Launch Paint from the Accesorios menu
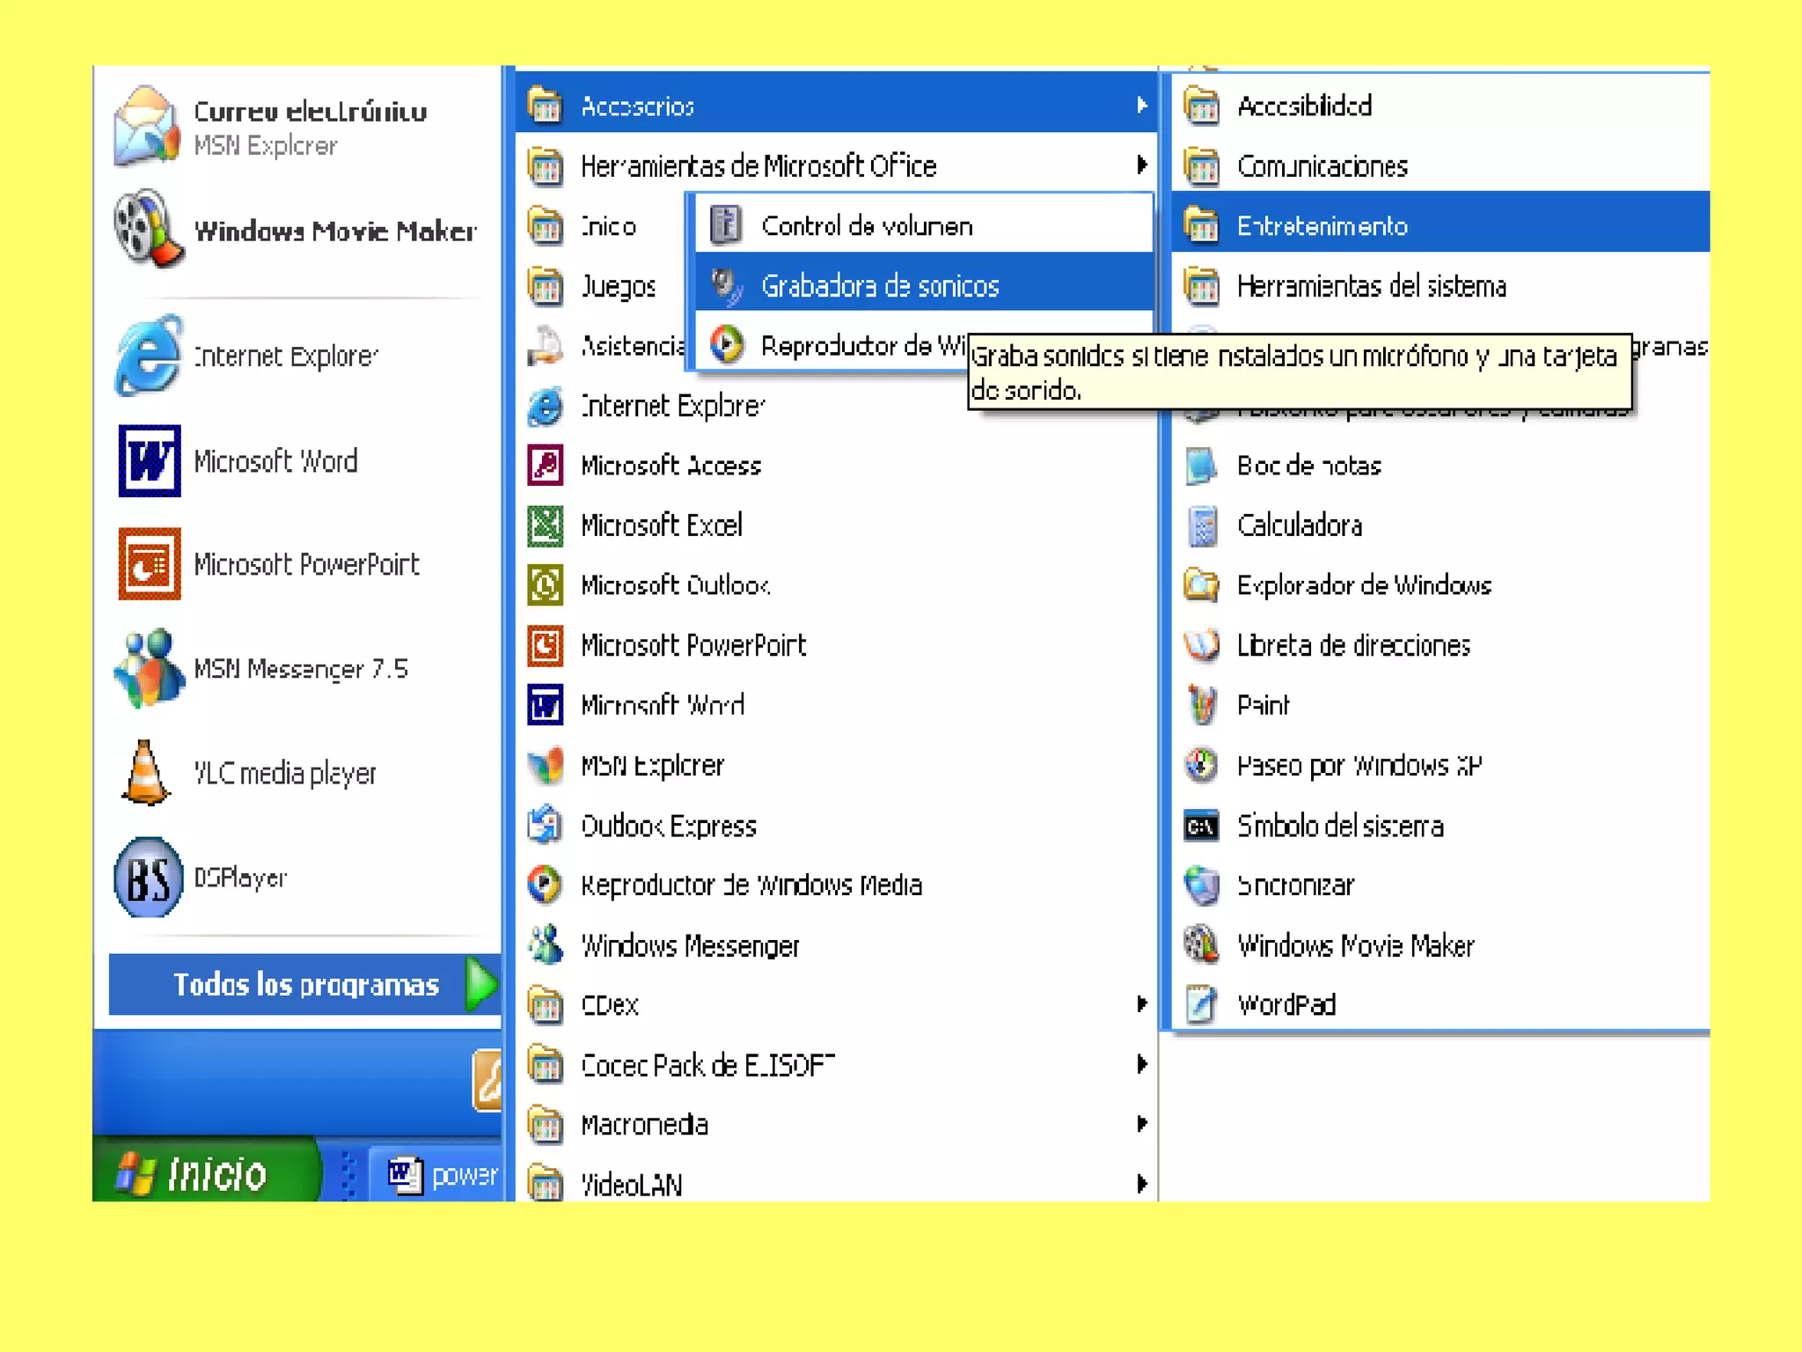The height and width of the screenshot is (1352, 1802). pos(1262,705)
